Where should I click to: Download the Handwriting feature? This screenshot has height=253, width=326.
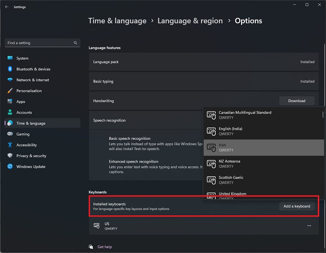(x=297, y=101)
